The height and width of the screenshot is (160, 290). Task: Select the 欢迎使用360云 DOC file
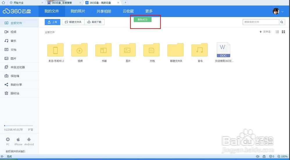pos(223,50)
